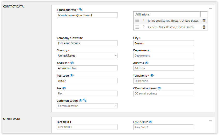The height and width of the screenshot is (135, 219).
Task: Collapse the Other Data panel
Action: 210,121
